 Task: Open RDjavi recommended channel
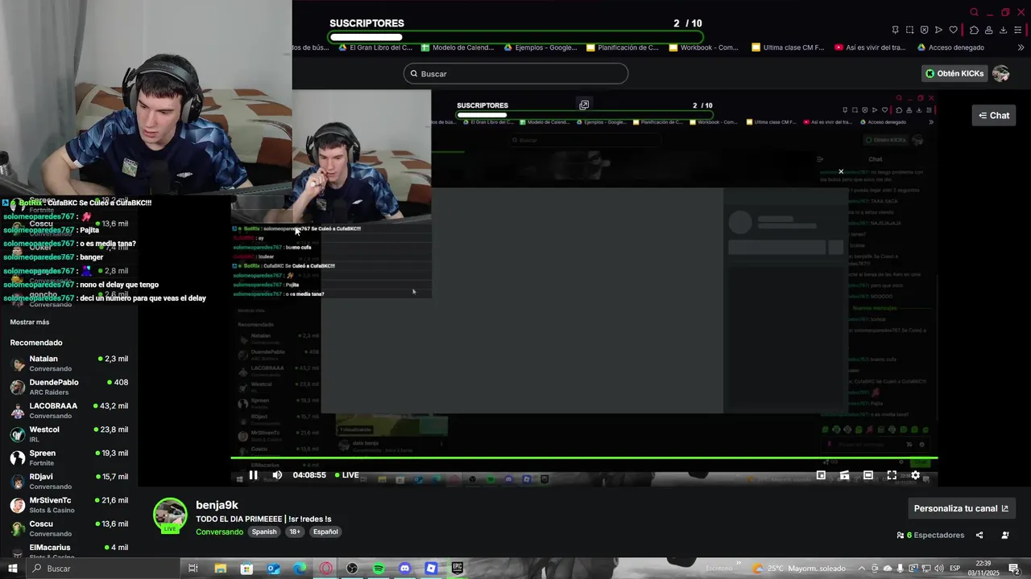68,481
